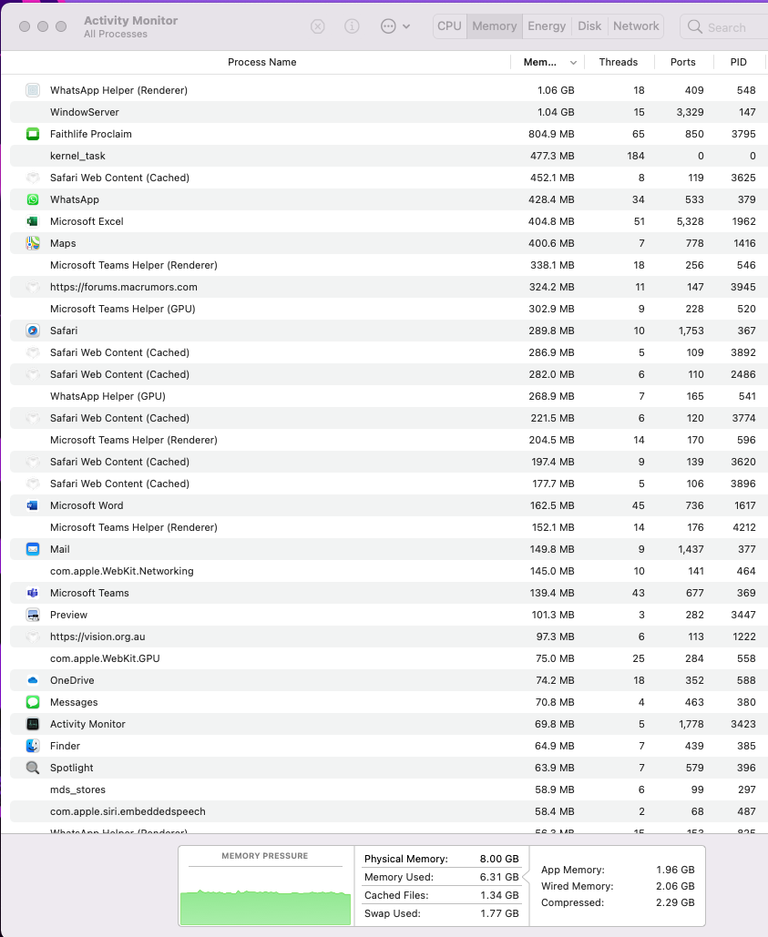Toggle the Memory column sort arrow
Viewport: 768px width, 937px height.
click(x=573, y=63)
